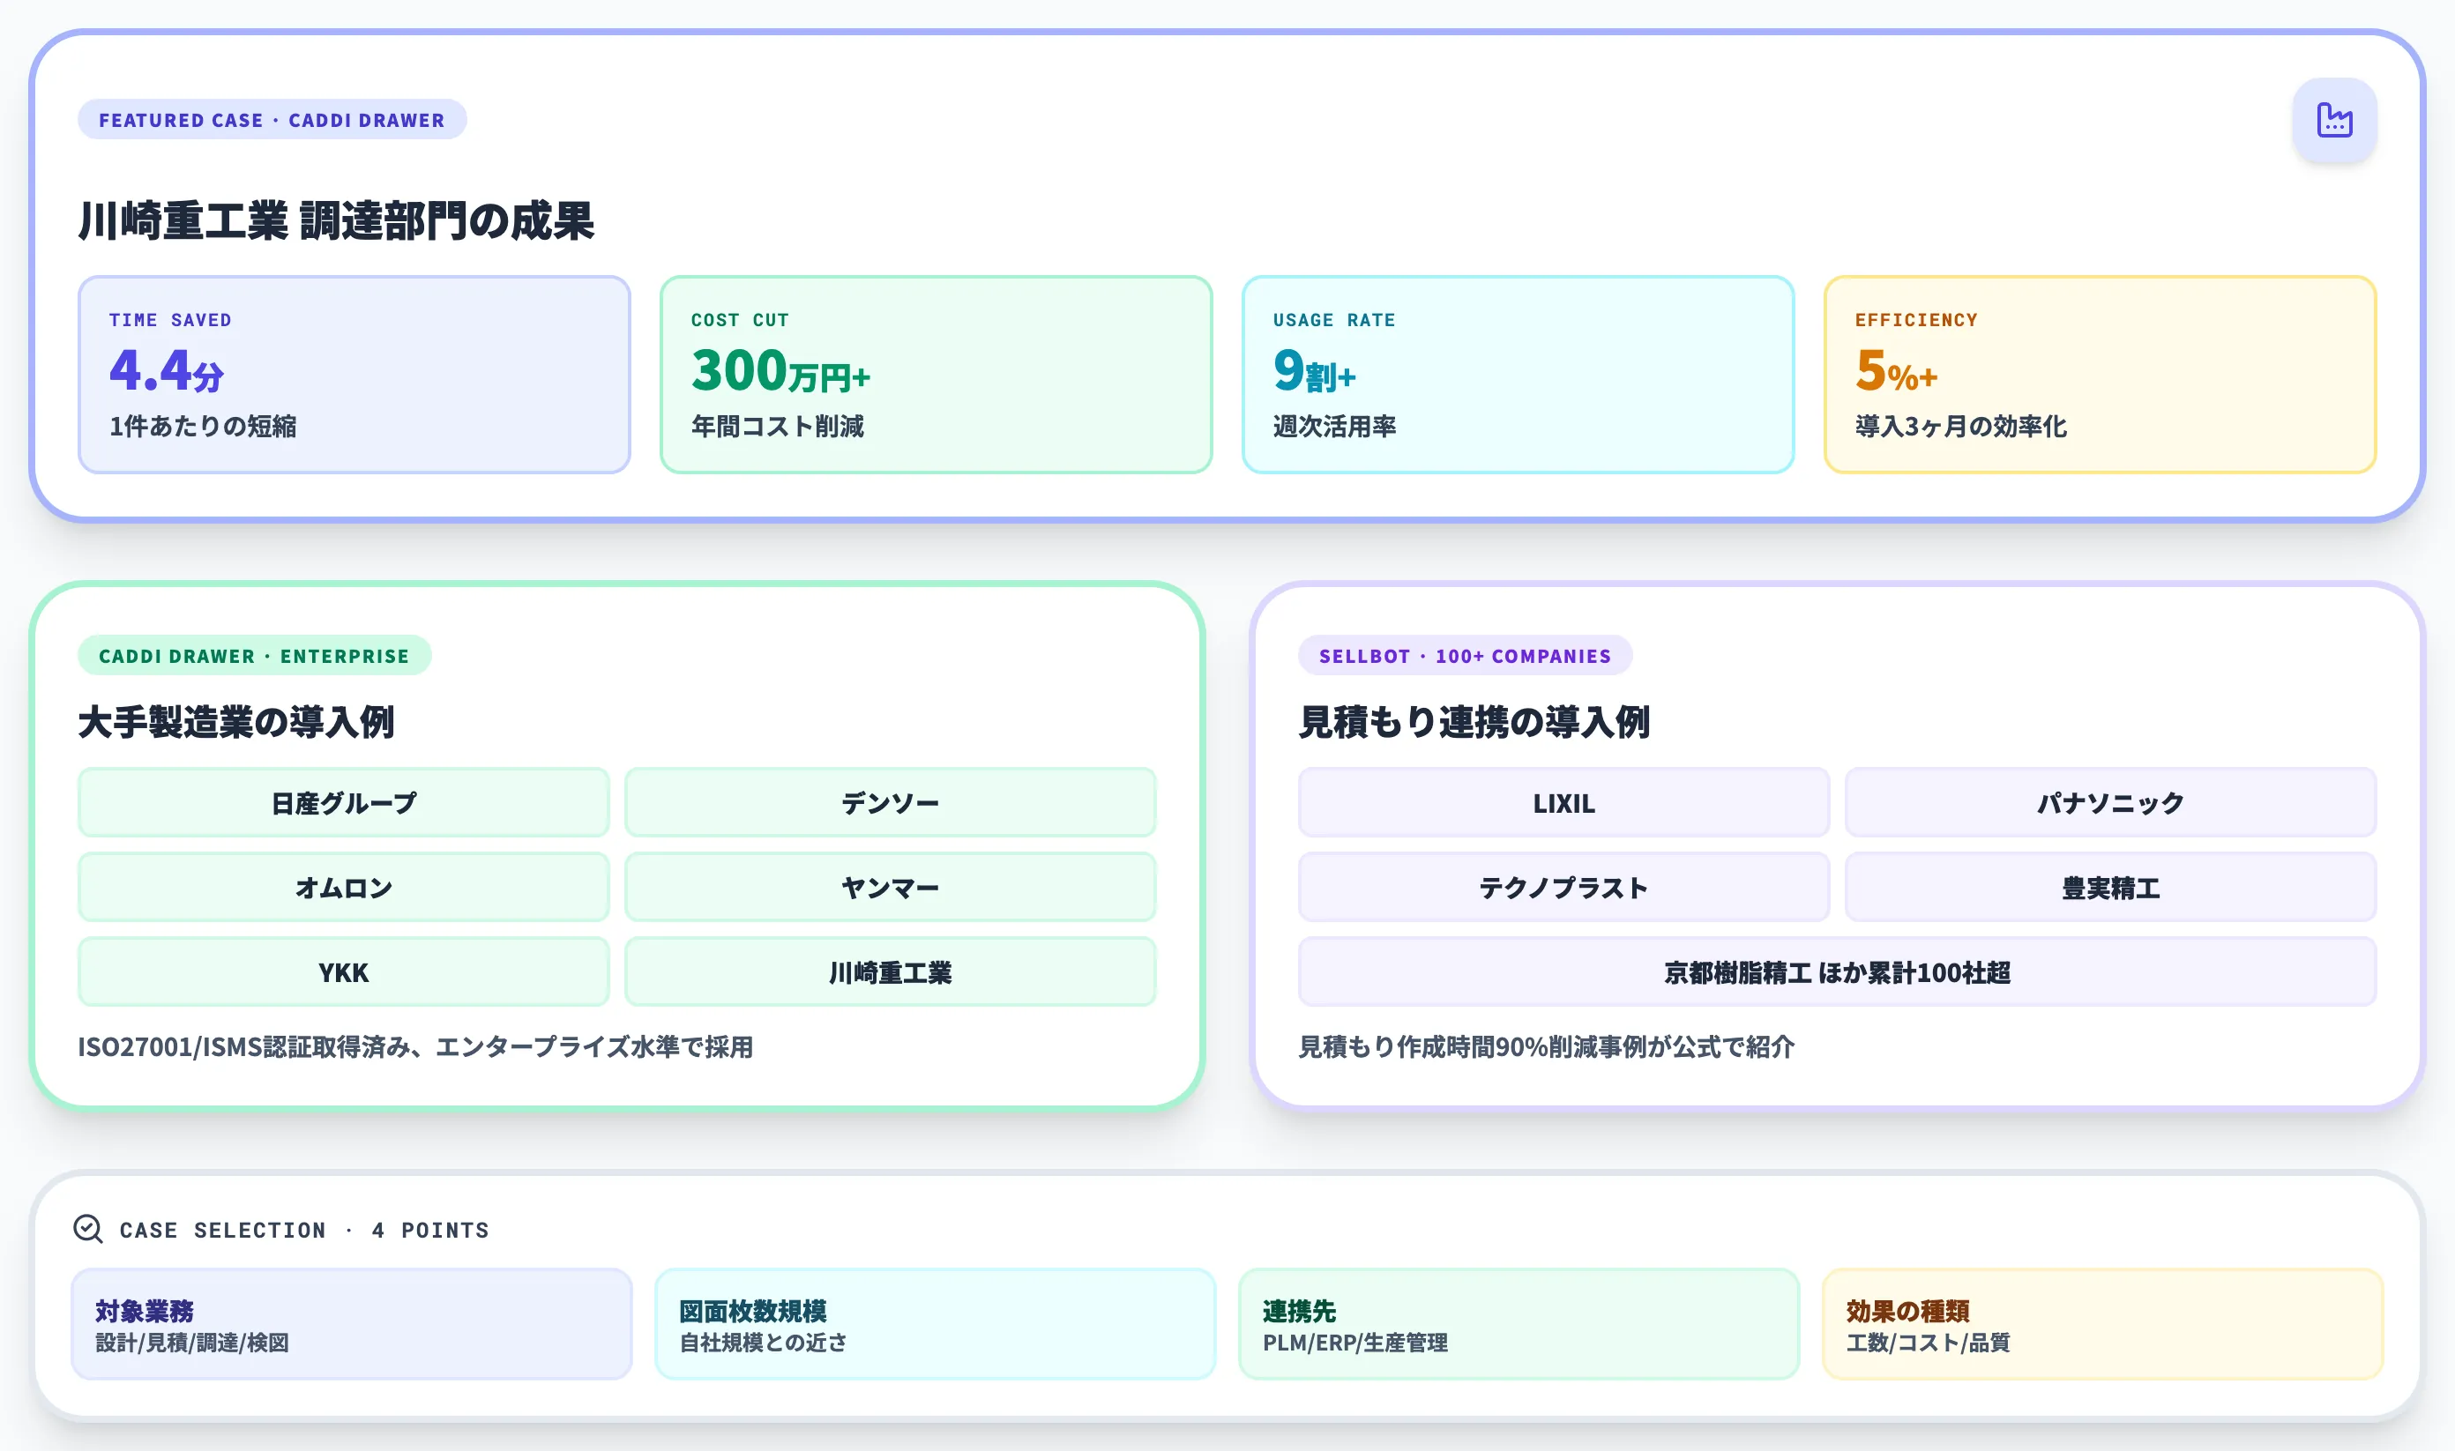Click the 連携先 PLM/ERP/生産管理 card
2455x1451 pixels.
point(1518,1326)
